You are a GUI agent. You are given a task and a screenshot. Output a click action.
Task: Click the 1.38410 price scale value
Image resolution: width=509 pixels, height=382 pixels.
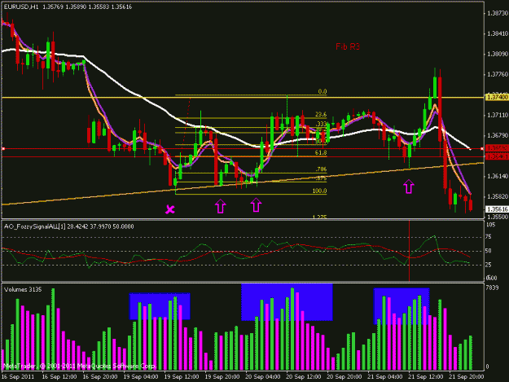498,33
